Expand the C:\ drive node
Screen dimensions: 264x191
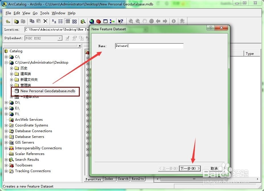(6, 57)
